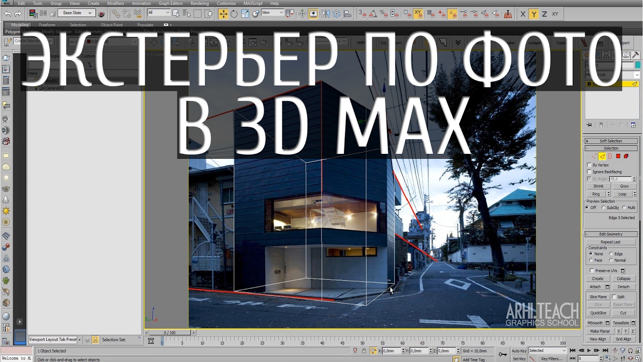Switch to the Object Paint ribbon tab
Image resolution: width=643 pixels, height=362 pixels.
(112, 25)
